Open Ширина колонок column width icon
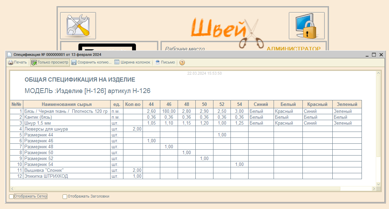389x209 pixels. (x=117, y=62)
